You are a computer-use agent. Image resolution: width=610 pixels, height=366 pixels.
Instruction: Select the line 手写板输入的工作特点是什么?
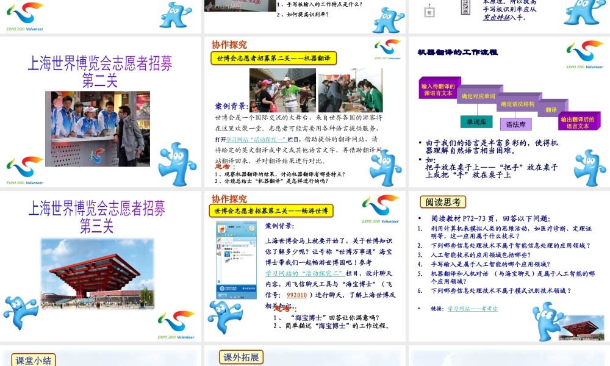tap(320, 4)
